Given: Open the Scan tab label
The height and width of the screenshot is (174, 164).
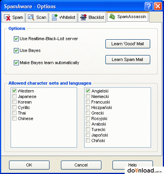Looking at the screenshot, I should coord(41,17).
